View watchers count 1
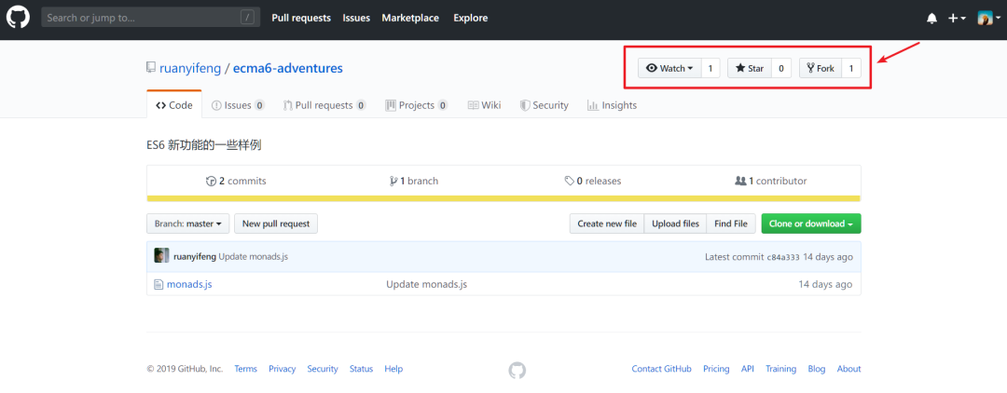Image resolution: width=1007 pixels, height=393 pixels. tap(710, 68)
